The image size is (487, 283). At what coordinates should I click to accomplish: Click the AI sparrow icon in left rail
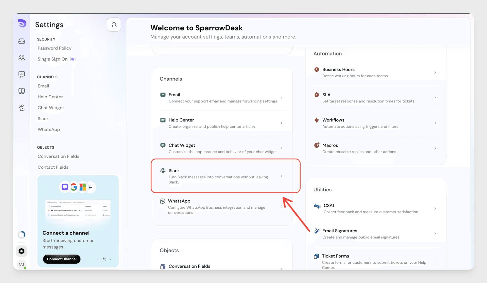pos(22,108)
